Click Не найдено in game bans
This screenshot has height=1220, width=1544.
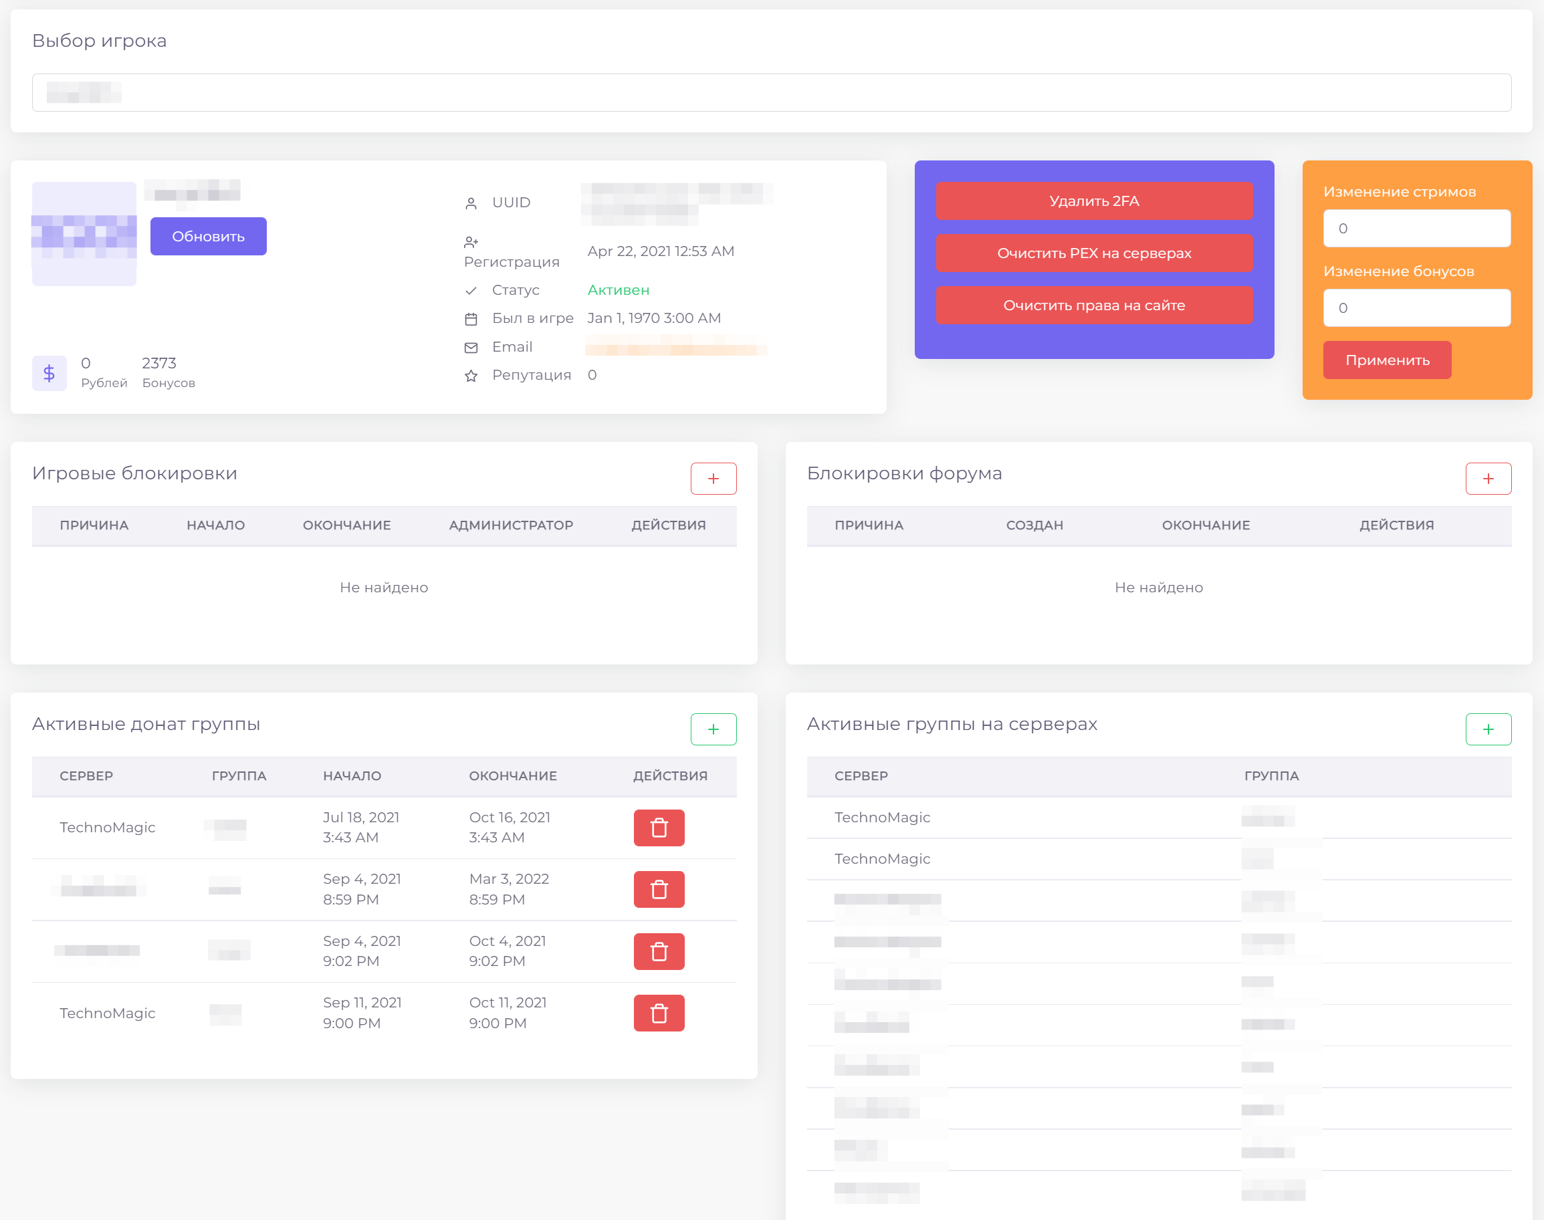click(384, 587)
